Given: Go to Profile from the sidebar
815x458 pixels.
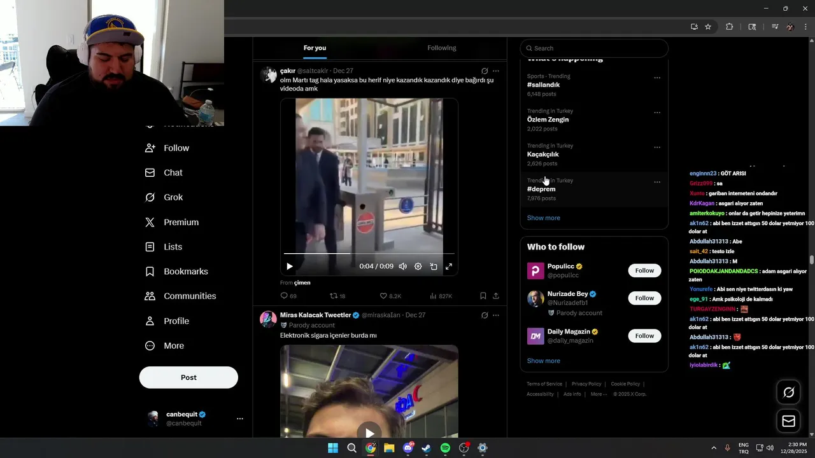Looking at the screenshot, I should [x=167, y=321].
